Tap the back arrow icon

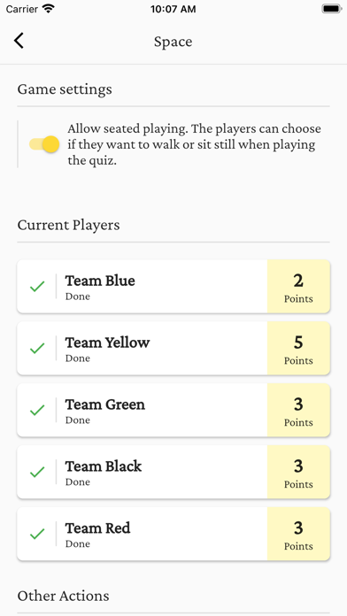click(19, 41)
